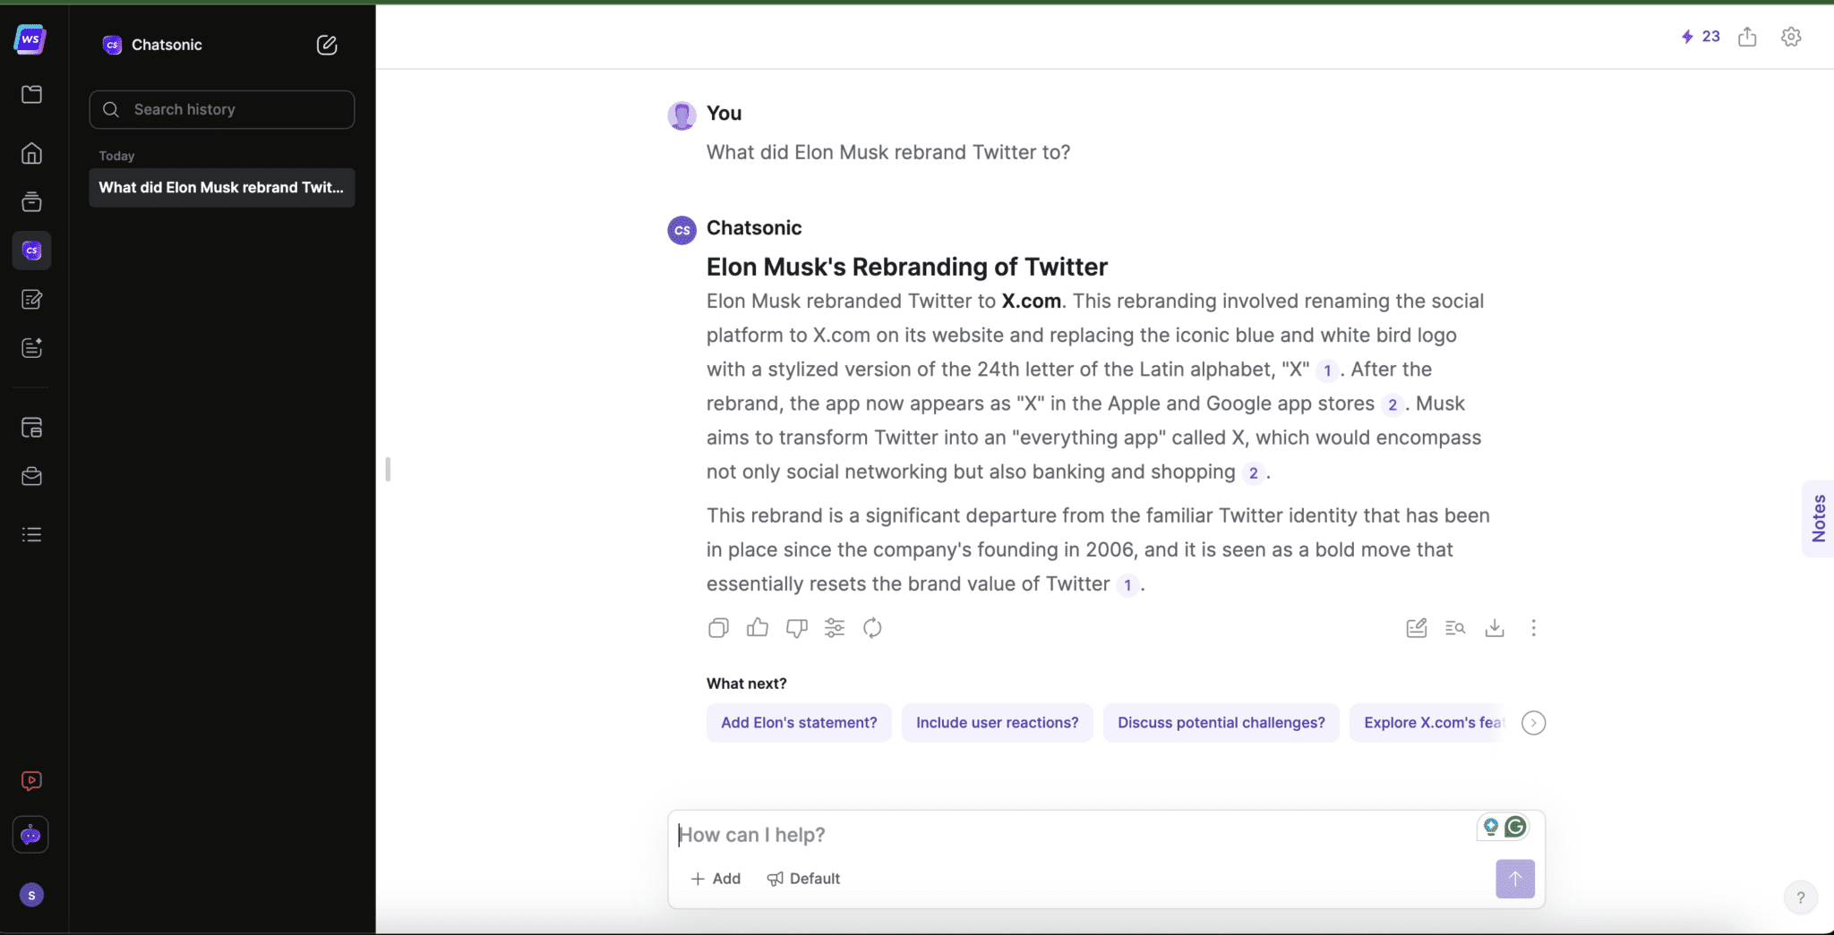Share the conversation via the share icon
Viewport: 1834px width, 935px height.
pyautogui.click(x=1745, y=37)
